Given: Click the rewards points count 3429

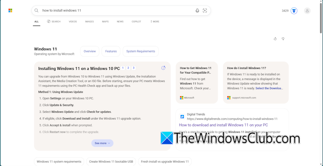Looking at the screenshot, I should [x=285, y=11].
